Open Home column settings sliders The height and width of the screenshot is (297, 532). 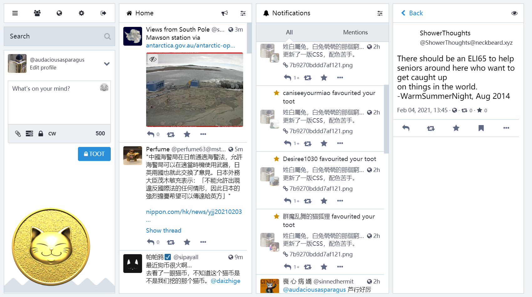[243, 13]
